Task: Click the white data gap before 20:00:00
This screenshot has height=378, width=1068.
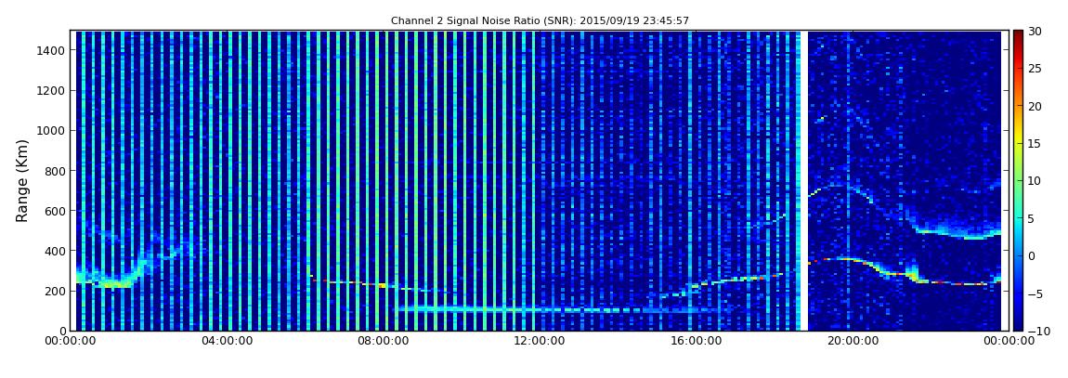Action: (x=803, y=180)
